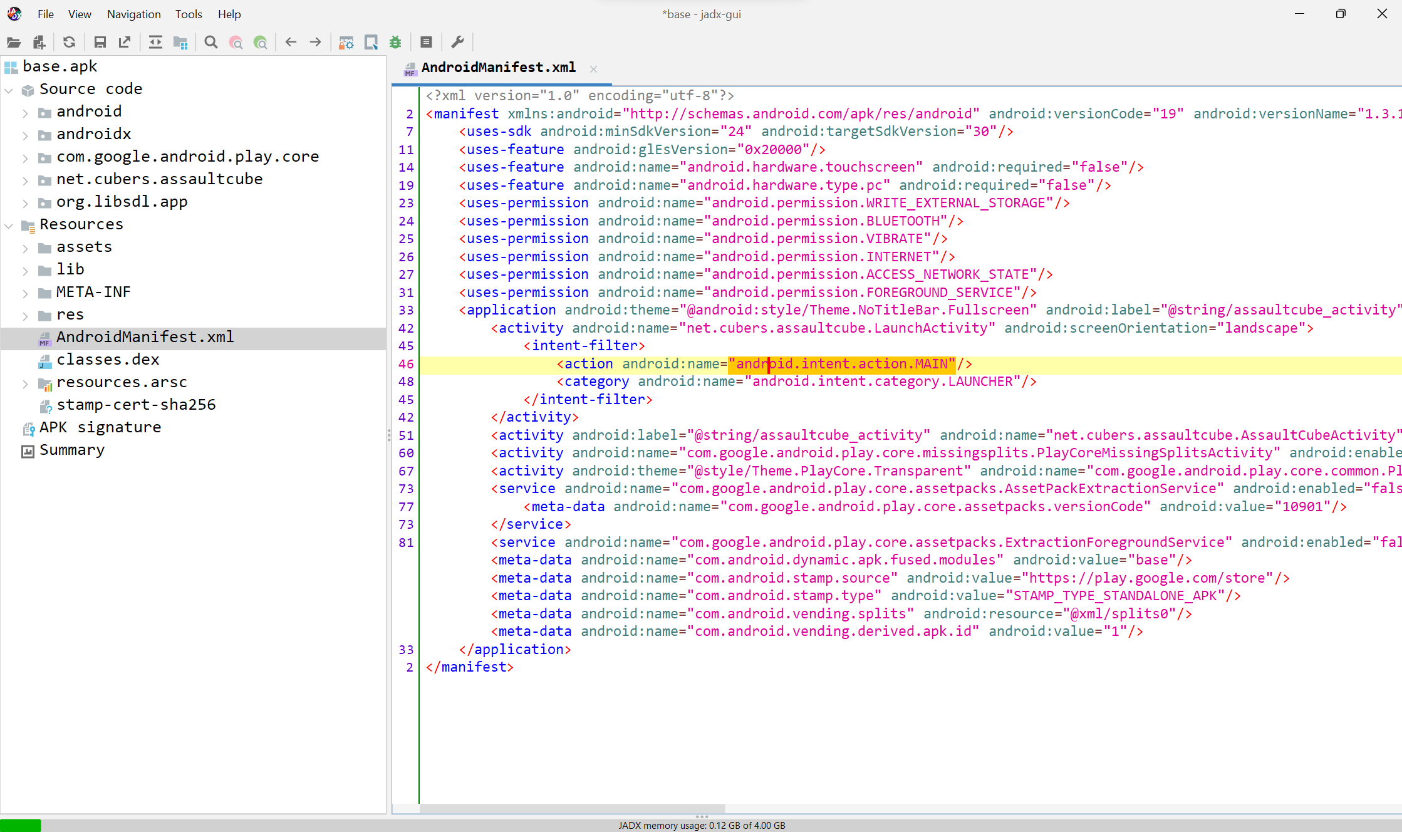Open the File menu
The image size is (1402, 832).
click(46, 14)
